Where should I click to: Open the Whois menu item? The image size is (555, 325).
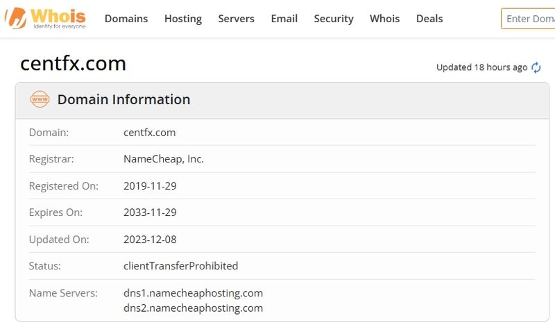coord(384,19)
